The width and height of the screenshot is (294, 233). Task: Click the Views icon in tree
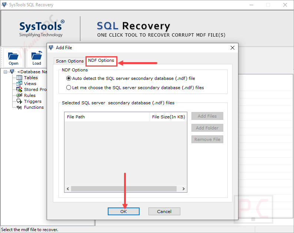[19, 84]
